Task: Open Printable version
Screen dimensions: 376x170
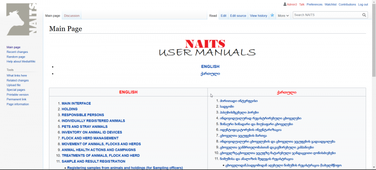Action: click(x=17, y=95)
